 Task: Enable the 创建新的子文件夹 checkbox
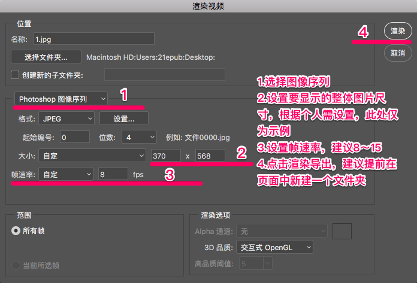click(16, 75)
